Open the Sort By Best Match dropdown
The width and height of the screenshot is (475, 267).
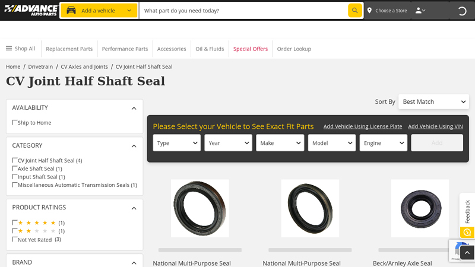(433, 101)
